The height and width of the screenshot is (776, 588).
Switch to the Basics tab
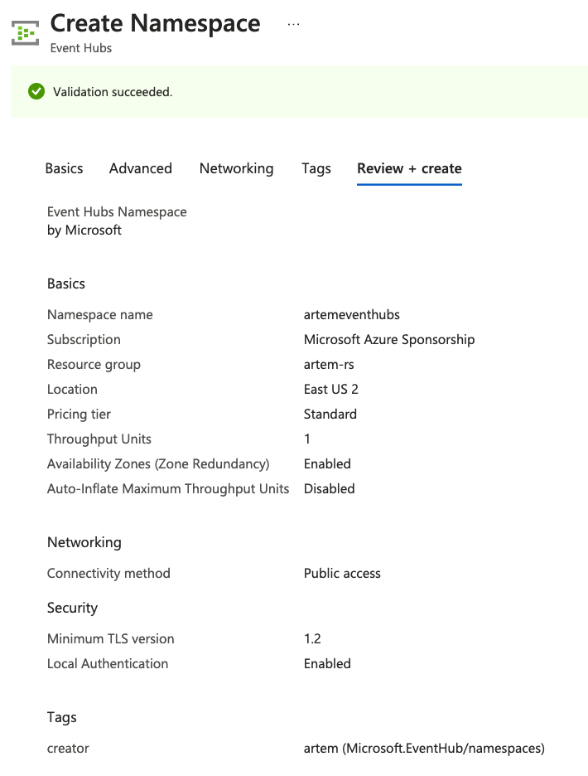(64, 168)
